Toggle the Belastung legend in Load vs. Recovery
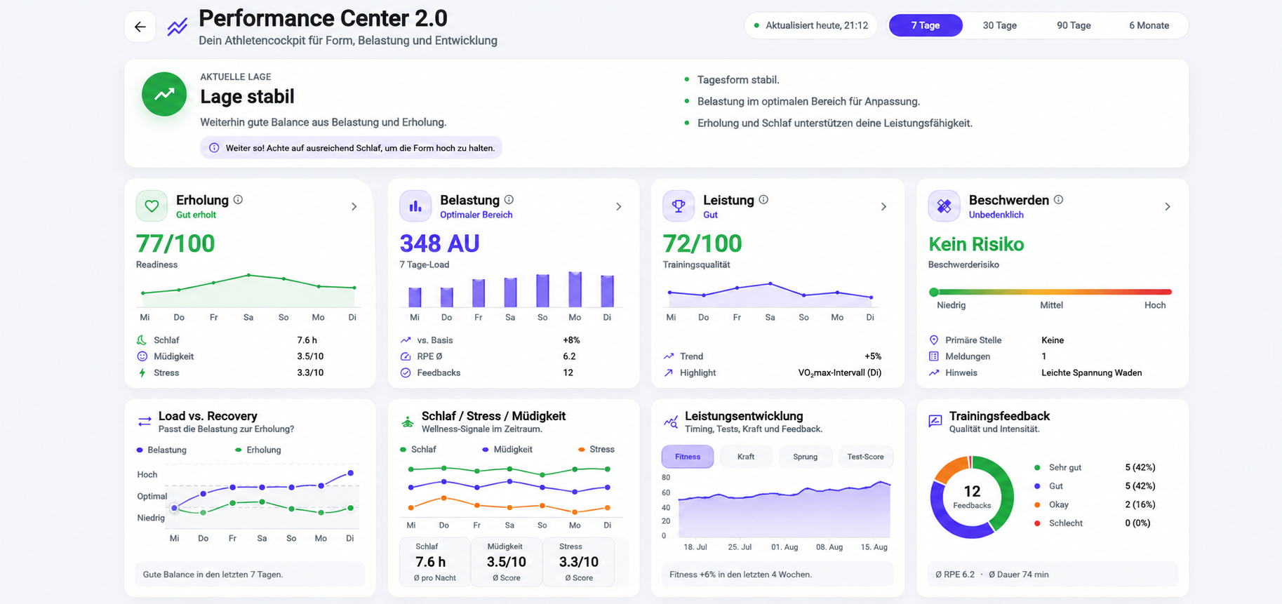 161,450
